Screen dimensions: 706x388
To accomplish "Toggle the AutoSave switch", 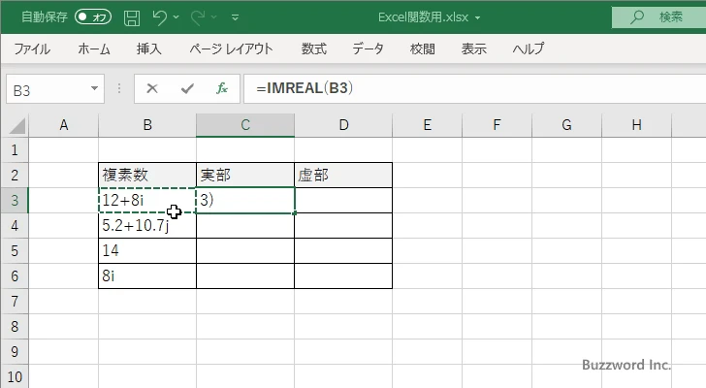I will point(93,17).
